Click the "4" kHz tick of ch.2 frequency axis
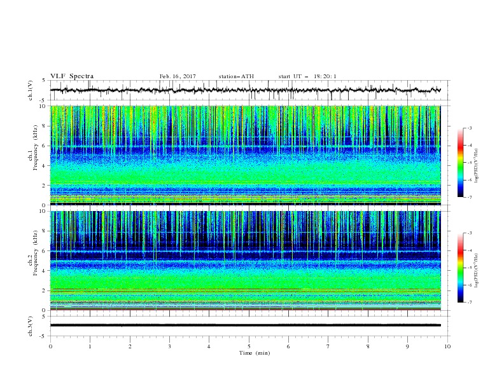 point(45,271)
